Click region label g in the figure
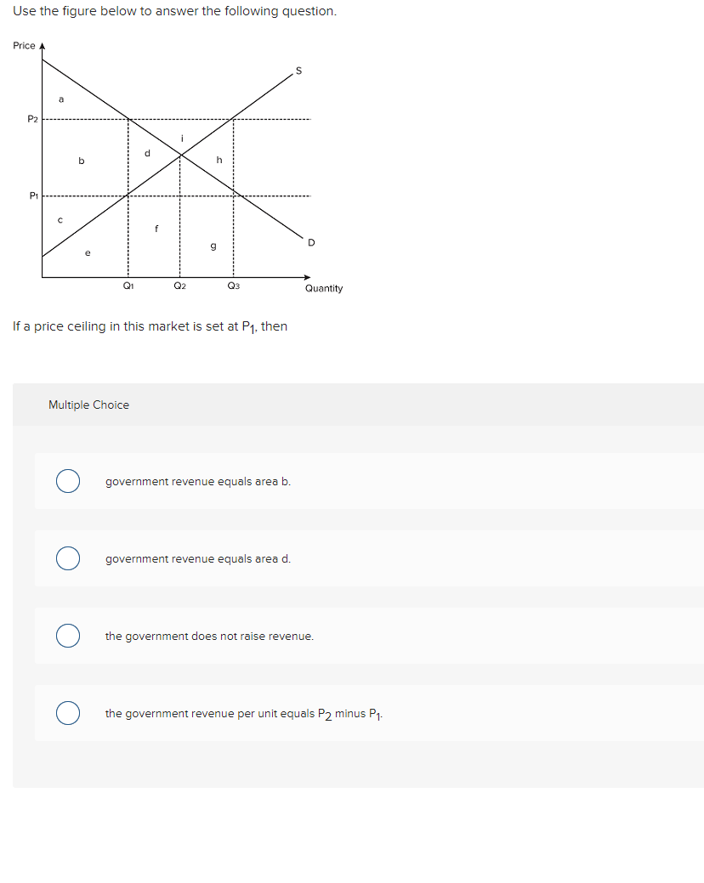The height and width of the screenshot is (883, 704). tap(212, 246)
